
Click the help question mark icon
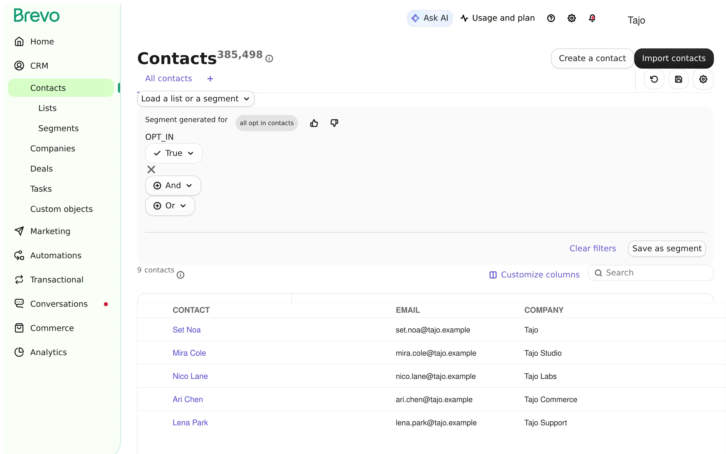(551, 18)
